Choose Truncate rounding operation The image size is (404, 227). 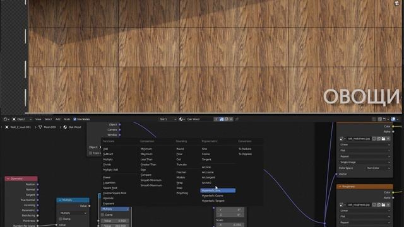coord(182,165)
